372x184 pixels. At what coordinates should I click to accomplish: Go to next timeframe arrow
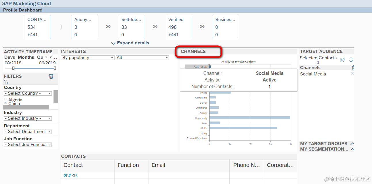pyautogui.click(x=51, y=57)
